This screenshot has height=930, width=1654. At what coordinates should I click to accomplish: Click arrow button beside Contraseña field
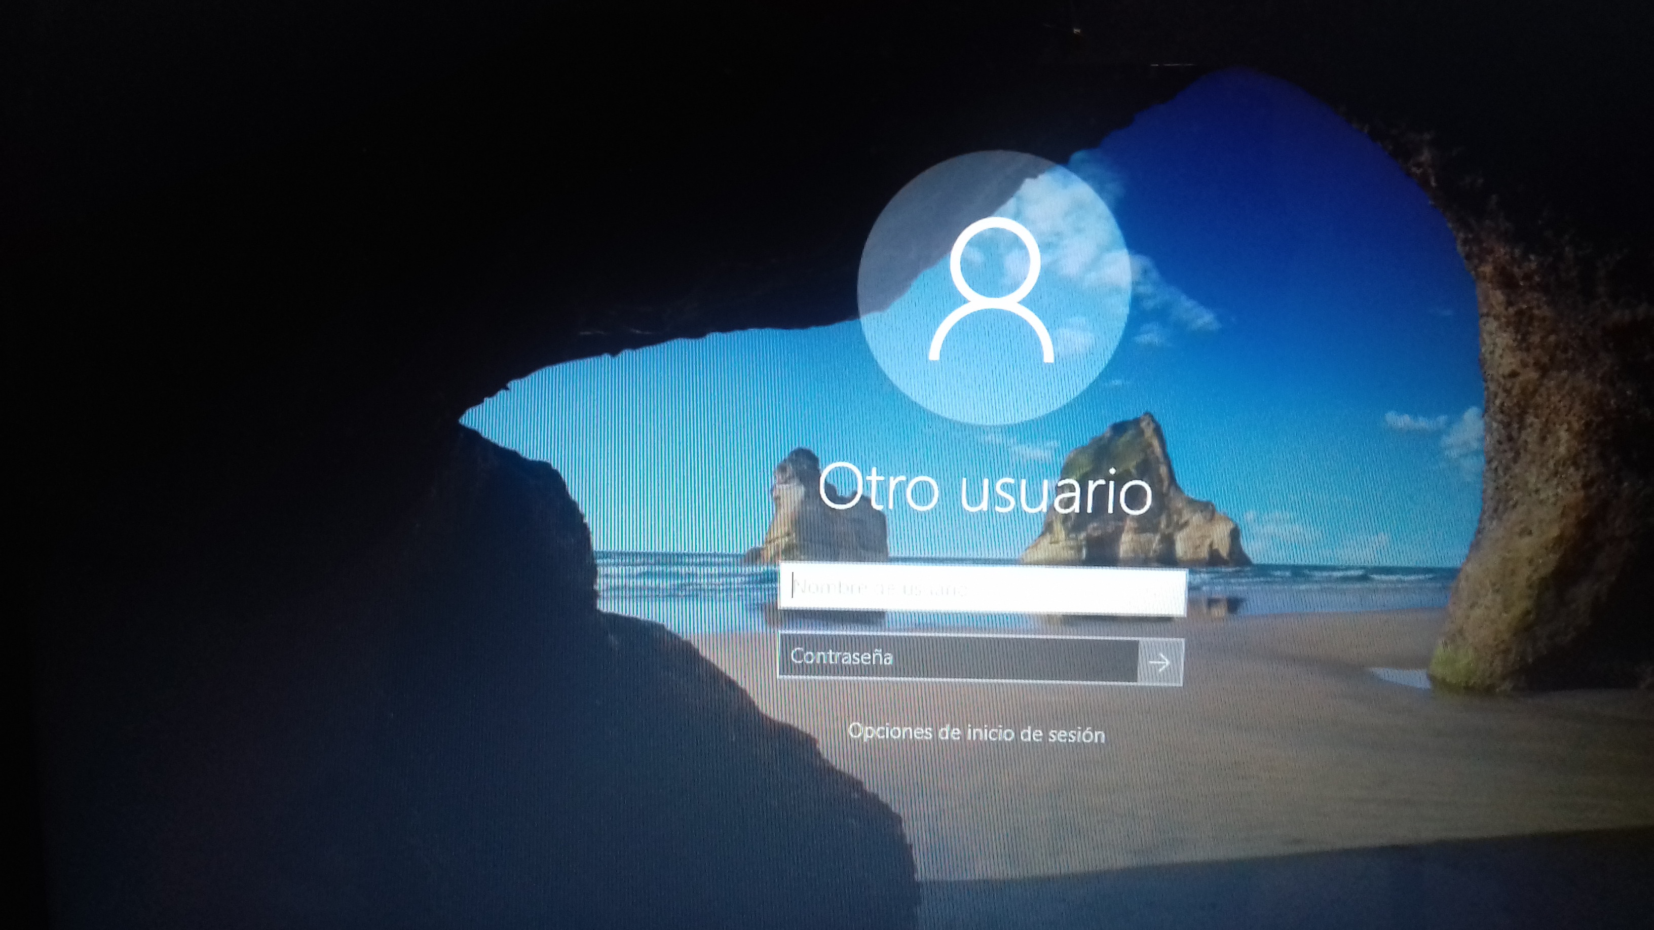point(1159,662)
